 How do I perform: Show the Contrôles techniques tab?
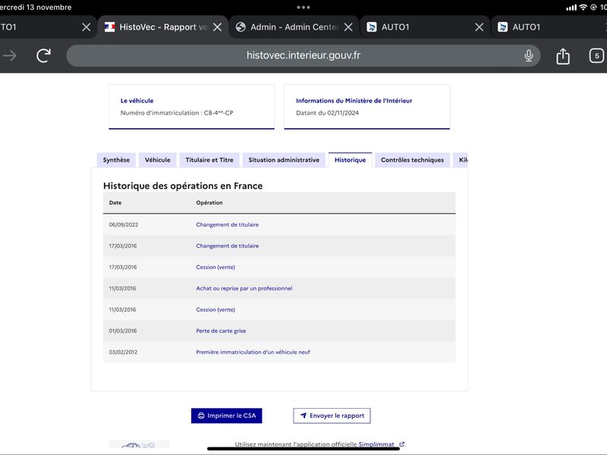[x=412, y=160]
